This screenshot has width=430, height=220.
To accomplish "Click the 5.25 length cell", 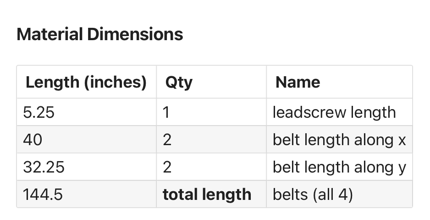I will 39,112.
